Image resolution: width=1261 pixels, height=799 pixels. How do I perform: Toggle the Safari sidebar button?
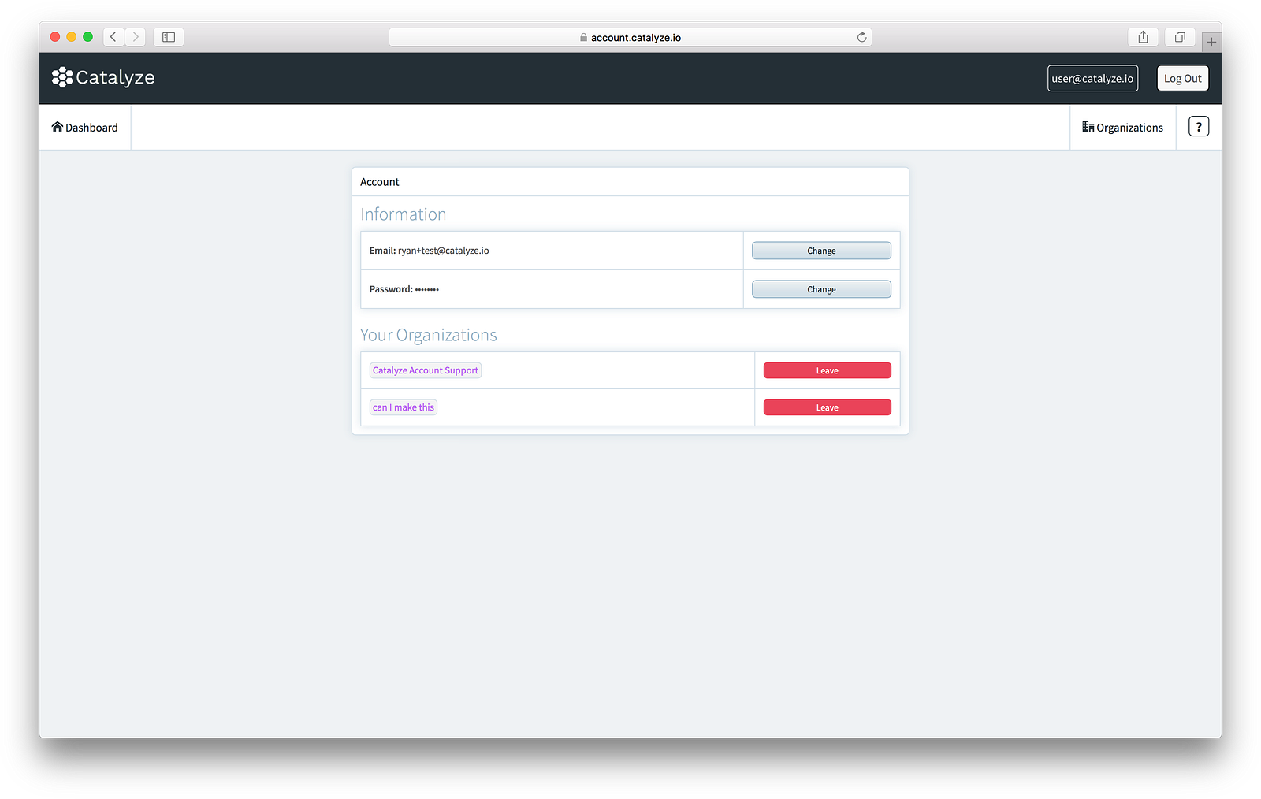tap(169, 37)
